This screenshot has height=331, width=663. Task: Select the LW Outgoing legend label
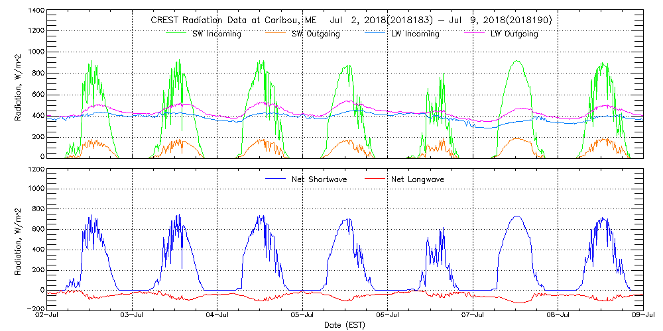click(514, 34)
